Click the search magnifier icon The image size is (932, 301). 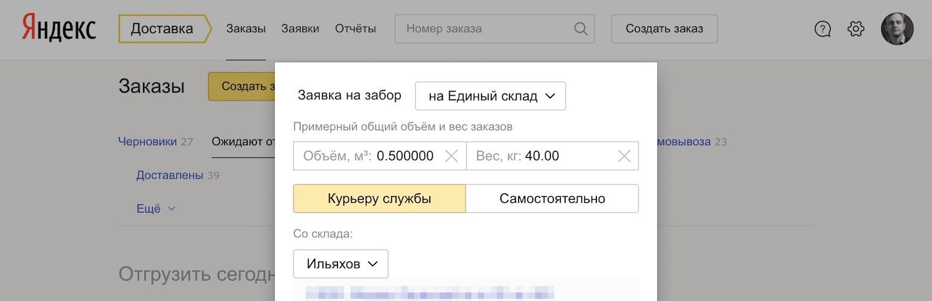click(x=580, y=29)
